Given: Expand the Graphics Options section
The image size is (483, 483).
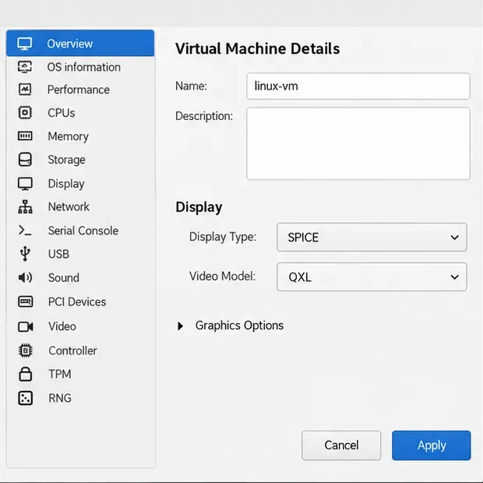Looking at the screenshot, I should click(231, 326).
